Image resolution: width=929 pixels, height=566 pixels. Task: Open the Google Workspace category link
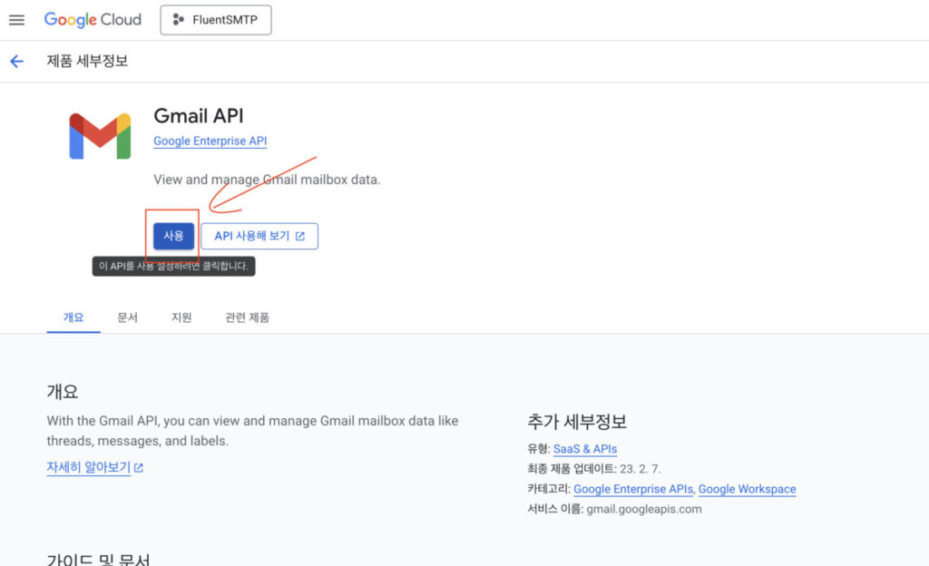748,489
